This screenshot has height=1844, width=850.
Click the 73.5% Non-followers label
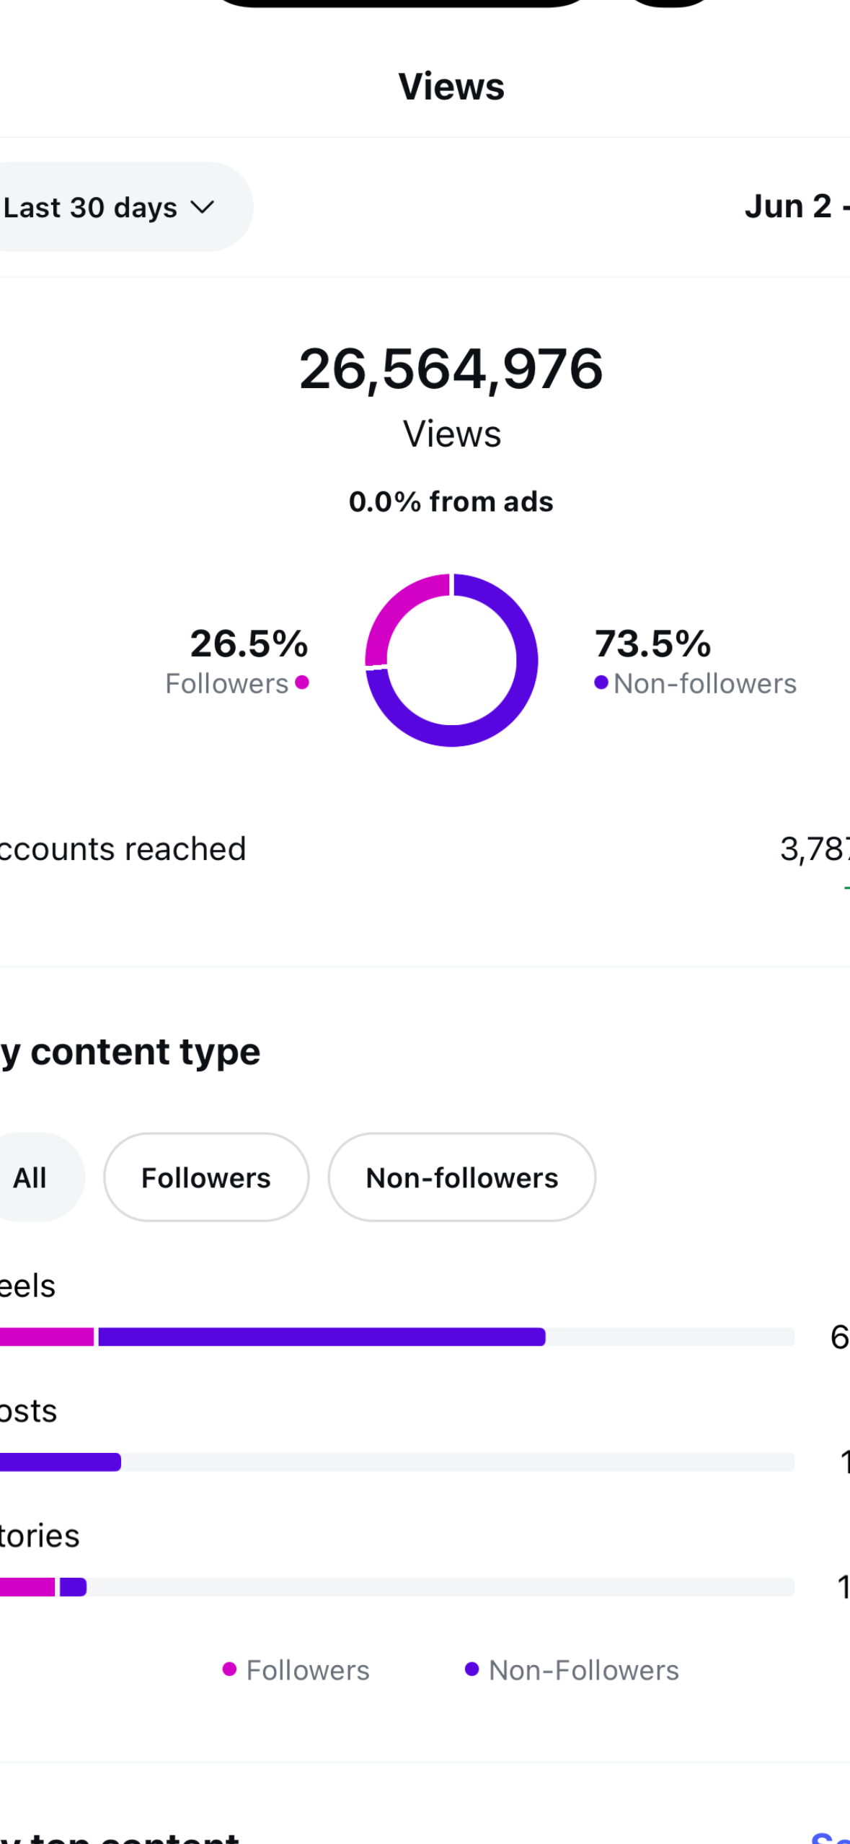click(x=653, y=644)
